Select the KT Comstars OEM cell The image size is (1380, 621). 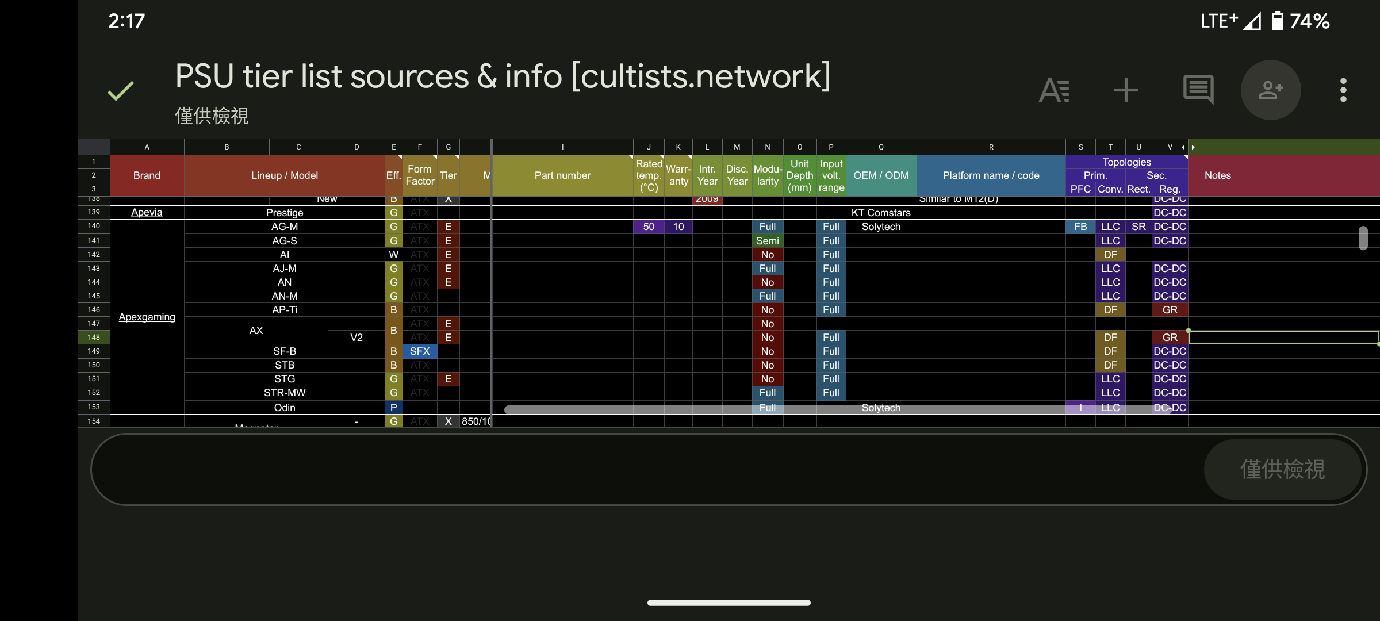click(x=881, y=212)
